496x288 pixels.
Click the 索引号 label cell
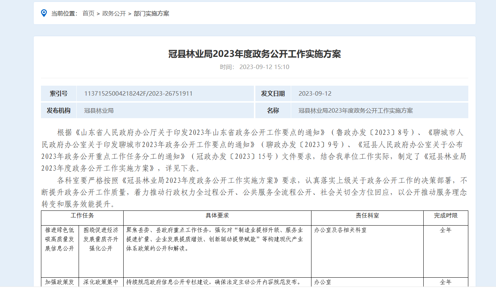click(59, 93)
